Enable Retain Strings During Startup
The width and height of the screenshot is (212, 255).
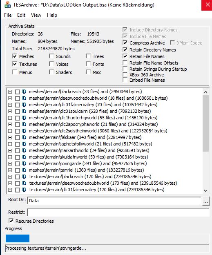[x=125, y=69]
